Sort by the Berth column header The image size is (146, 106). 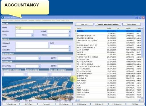pos(128,28)
